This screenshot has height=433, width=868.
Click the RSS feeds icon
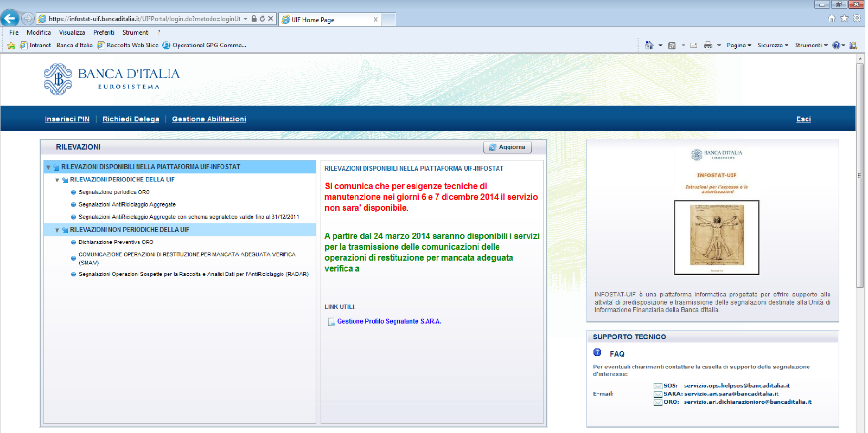[x=672, y=46]
